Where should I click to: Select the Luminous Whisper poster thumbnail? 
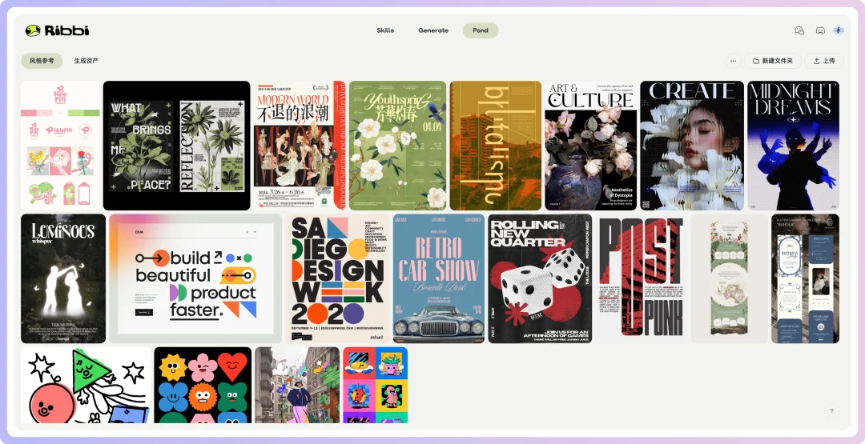(x=63, y=278)
